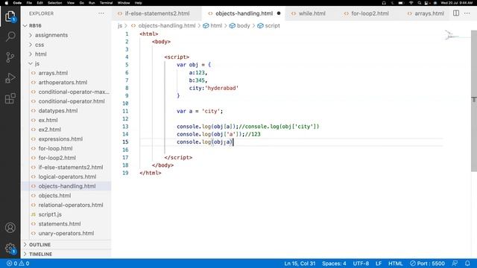
Task: Open datatypes.html file
Action: point(66,111)
